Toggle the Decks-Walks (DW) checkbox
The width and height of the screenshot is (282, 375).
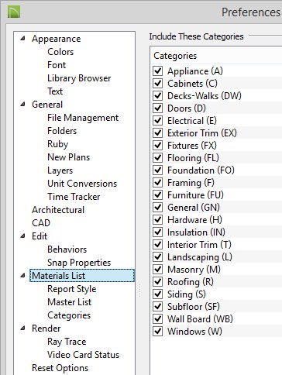(x=157, y=96)
